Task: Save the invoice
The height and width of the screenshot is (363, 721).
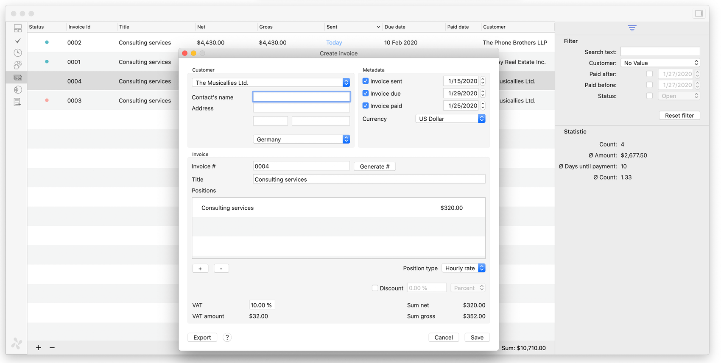Action: [477, 337]
